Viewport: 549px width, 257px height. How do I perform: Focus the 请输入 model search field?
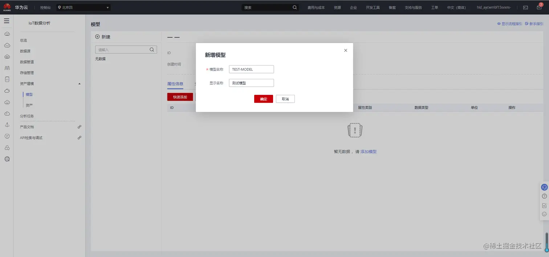126,50
